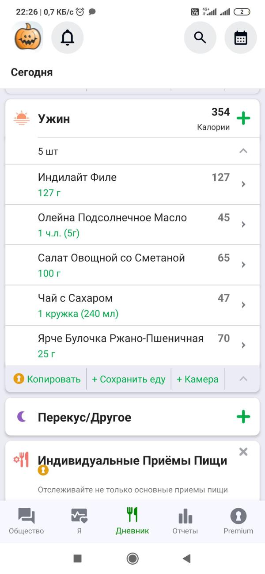Click + Сохранить еду
The image size is (265, 574).
(129, 379)
